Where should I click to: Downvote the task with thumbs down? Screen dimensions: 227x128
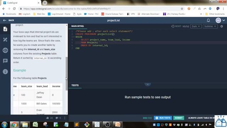pos(57,118)
